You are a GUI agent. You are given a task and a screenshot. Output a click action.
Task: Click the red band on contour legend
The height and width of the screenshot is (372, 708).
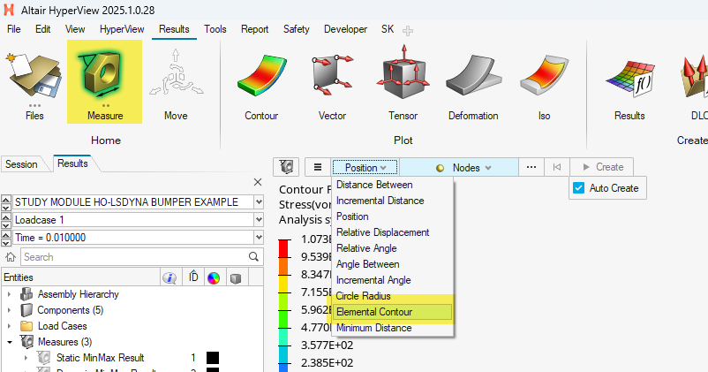(x=283, y=248)
